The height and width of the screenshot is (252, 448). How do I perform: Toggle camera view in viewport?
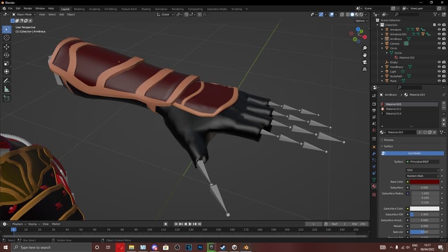click(x=364, y=62)
